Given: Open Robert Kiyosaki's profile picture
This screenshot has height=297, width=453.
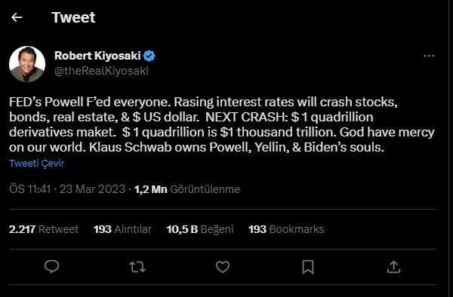Looking at the screenshot, I should tap(27, 64).
